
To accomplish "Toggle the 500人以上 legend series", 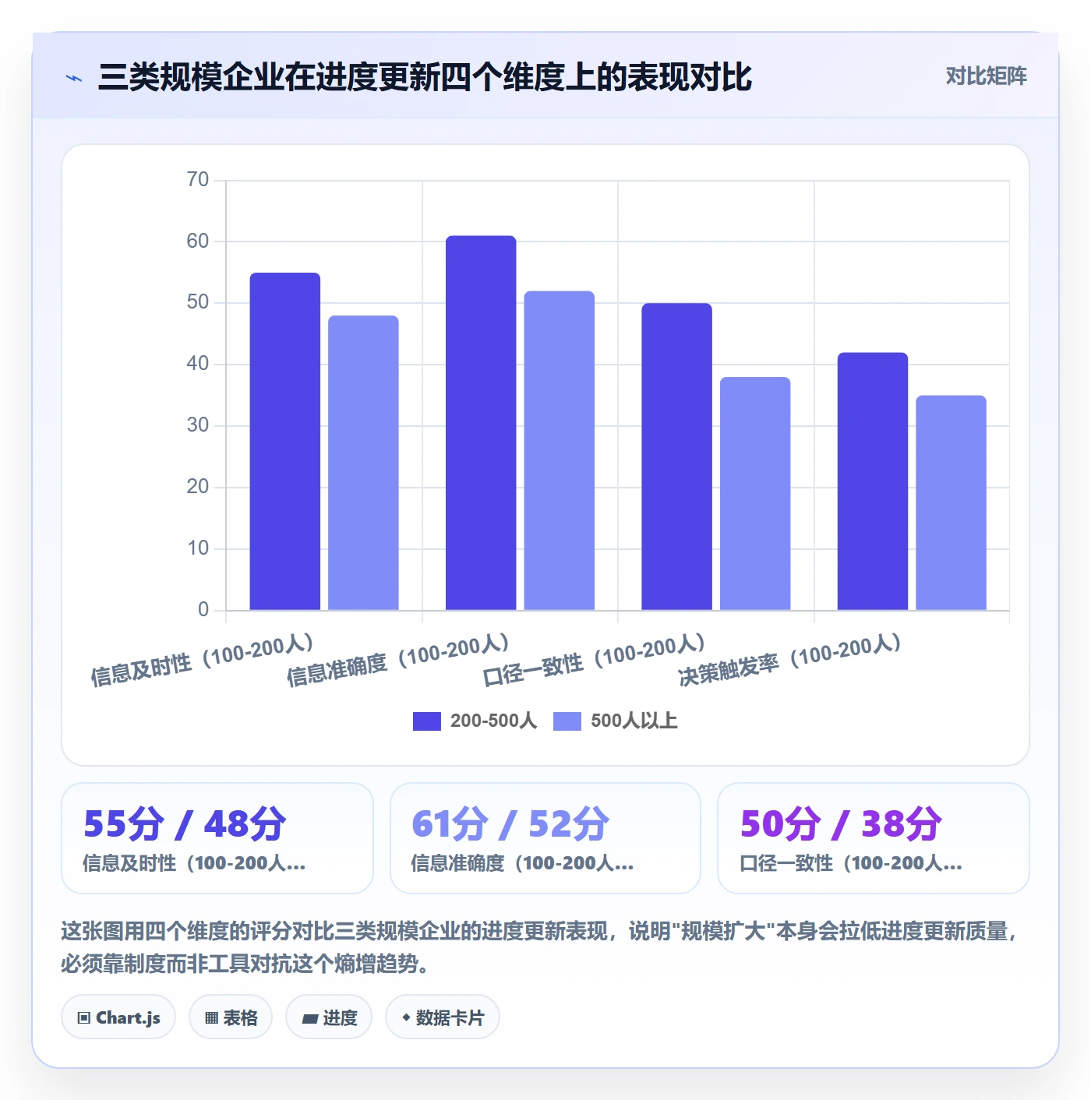I will click(x=615, y=721).
